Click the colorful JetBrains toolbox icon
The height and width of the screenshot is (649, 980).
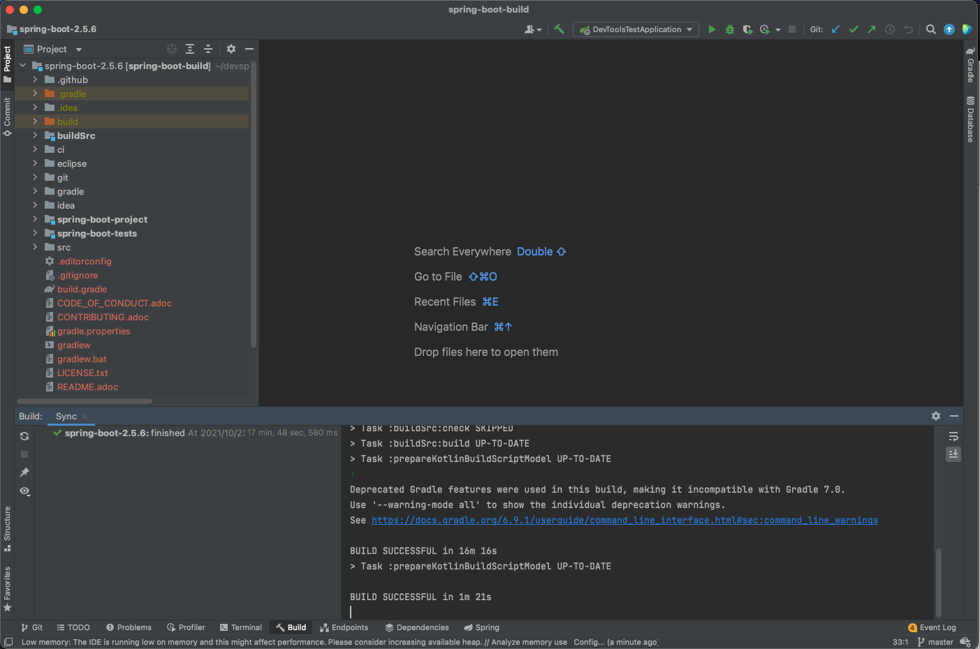[x=967, y=29]
